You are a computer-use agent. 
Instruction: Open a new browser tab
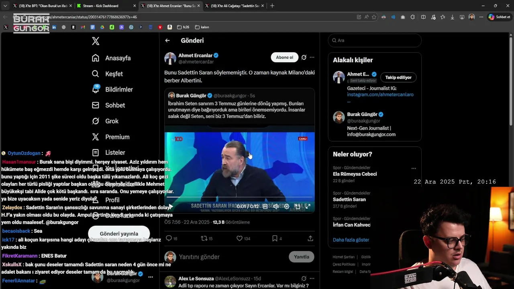(x=272, y=6)
